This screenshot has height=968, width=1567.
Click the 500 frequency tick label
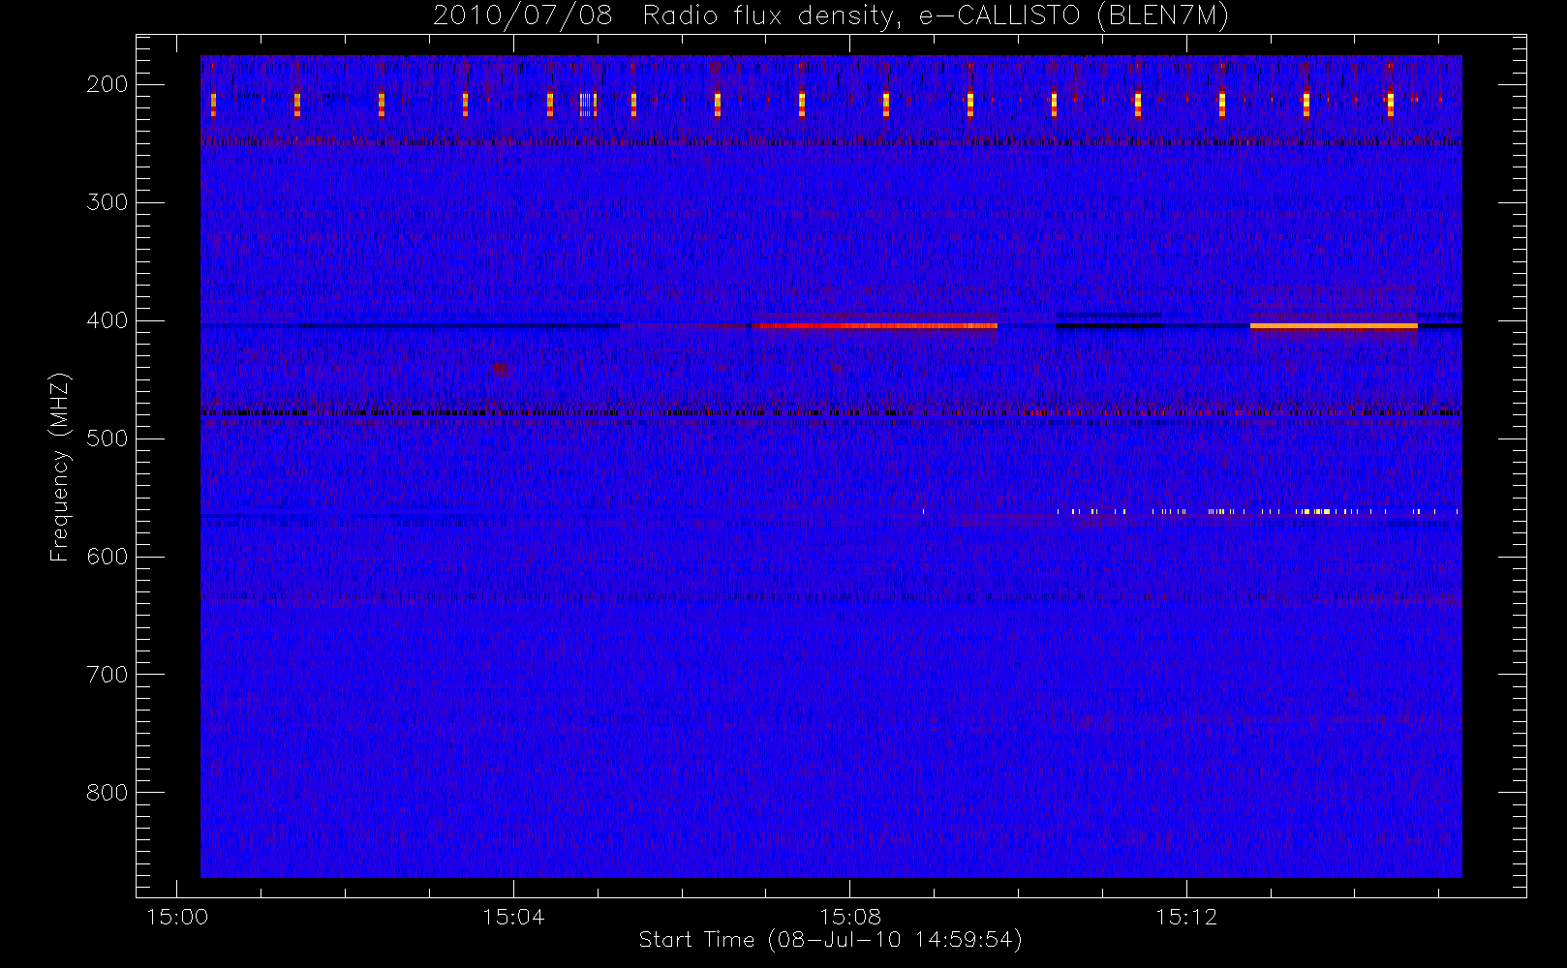tap(108, 439)
